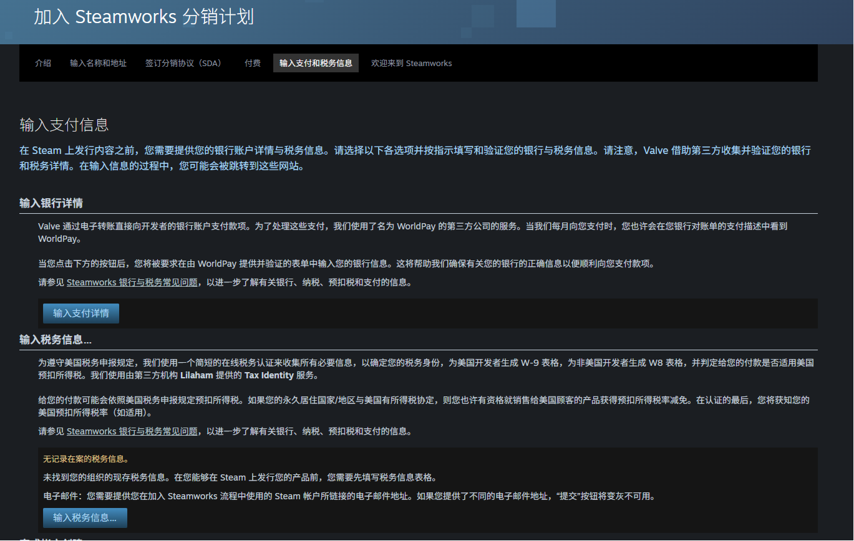The width and height of the screenshot is (854, 541).
Task: Click the 输入税务信息... section heading
Action: pyautogui.click(x=56, y=340)
